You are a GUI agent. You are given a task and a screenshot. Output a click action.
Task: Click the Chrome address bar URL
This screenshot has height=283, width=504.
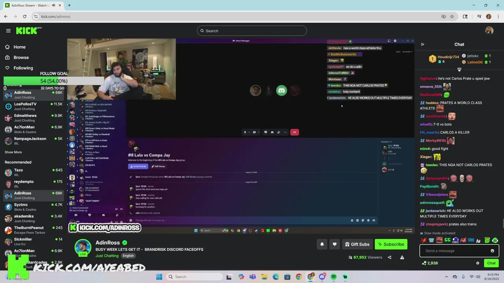coord(56,17)
